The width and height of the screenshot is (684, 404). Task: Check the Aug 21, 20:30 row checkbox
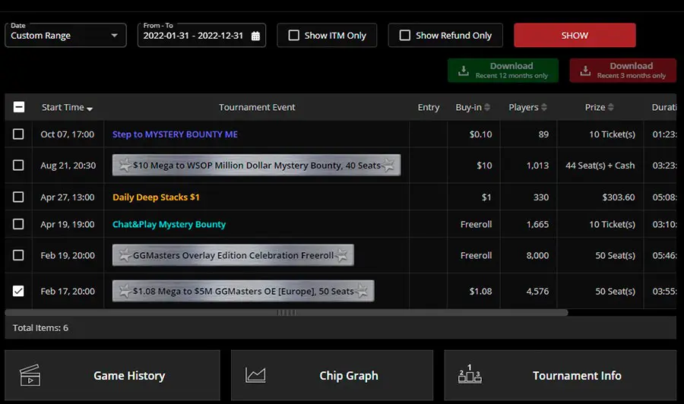(18, 166)
